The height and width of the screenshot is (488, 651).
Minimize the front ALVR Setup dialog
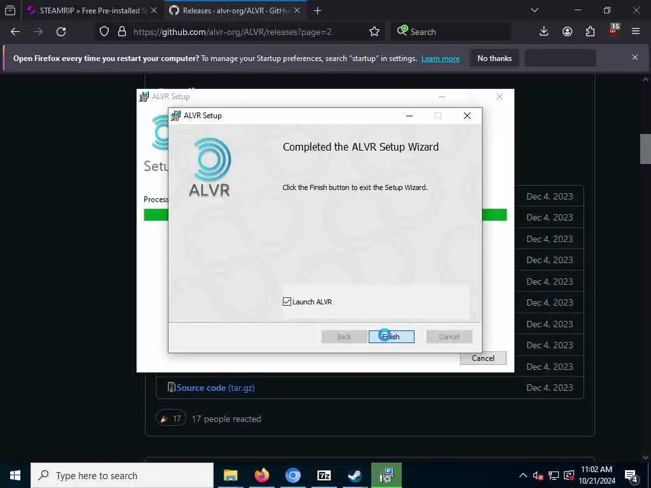click(409, 116)
